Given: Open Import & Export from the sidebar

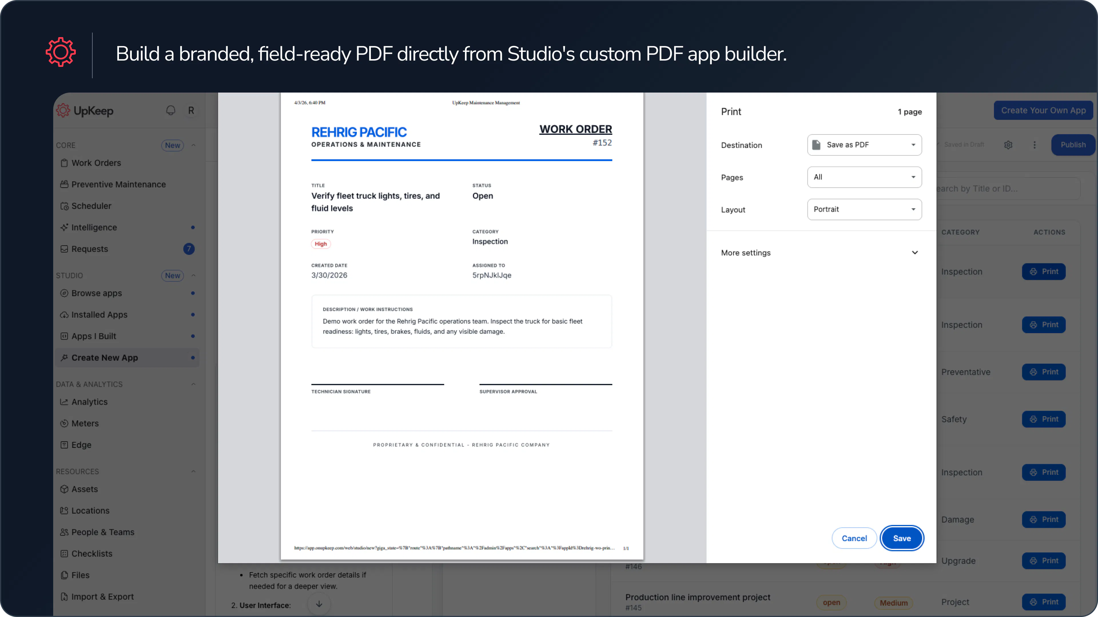Looking at the screenshot, I should pyautogui.click(x=102, y=596).
